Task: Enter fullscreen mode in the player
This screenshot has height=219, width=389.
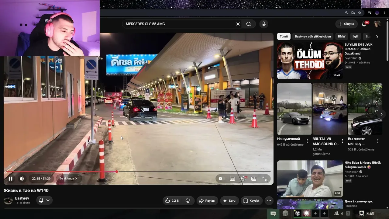Action: [x=264, y=179]
